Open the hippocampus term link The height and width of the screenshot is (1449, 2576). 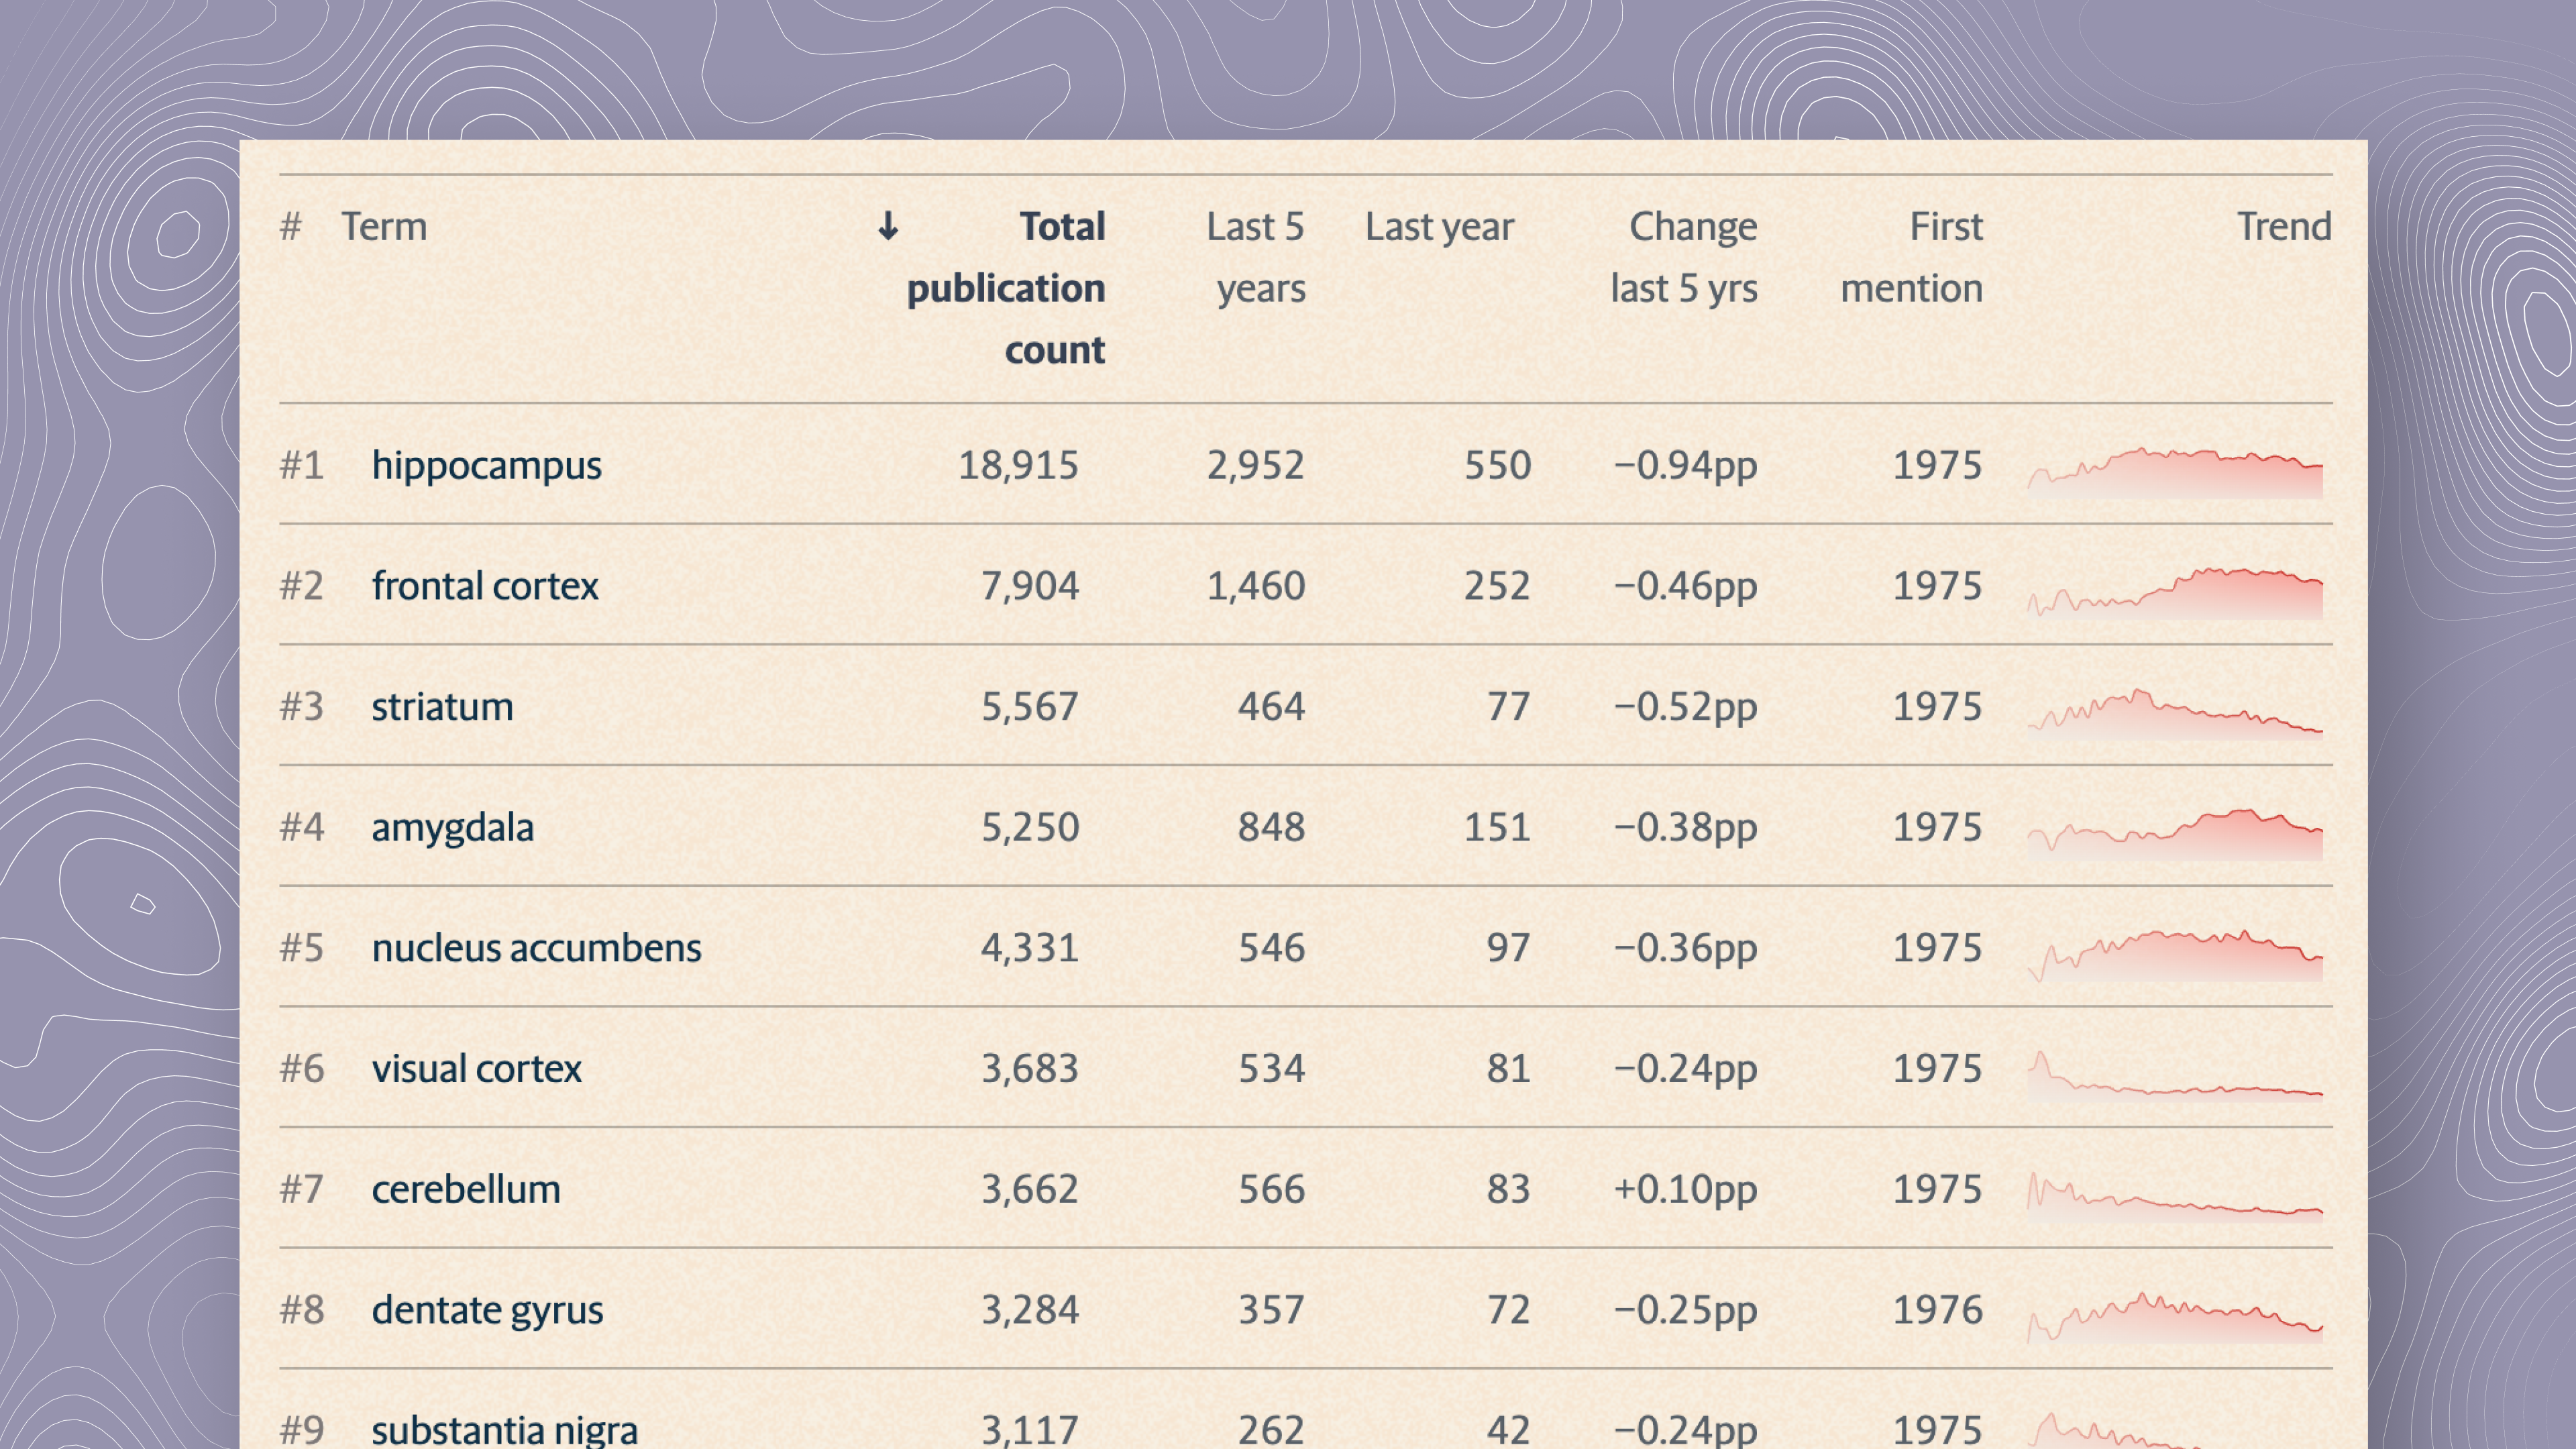(486, 465)
